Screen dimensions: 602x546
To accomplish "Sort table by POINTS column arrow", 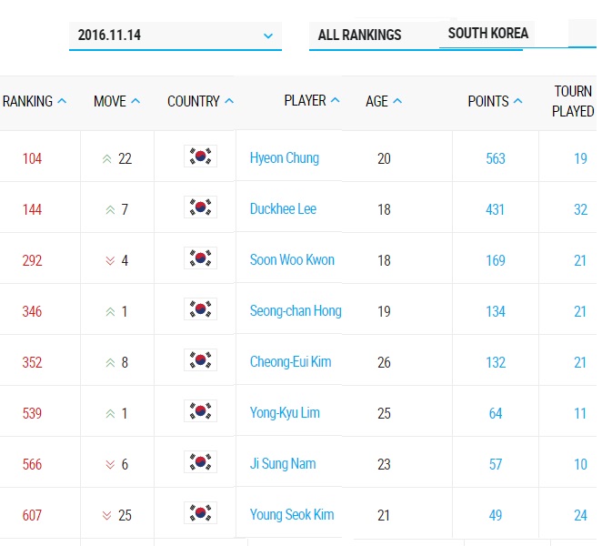I will tap(518, 101).
